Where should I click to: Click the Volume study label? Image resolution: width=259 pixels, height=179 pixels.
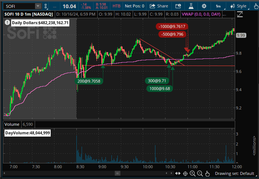pyautogui.click(x=12, y=124)
